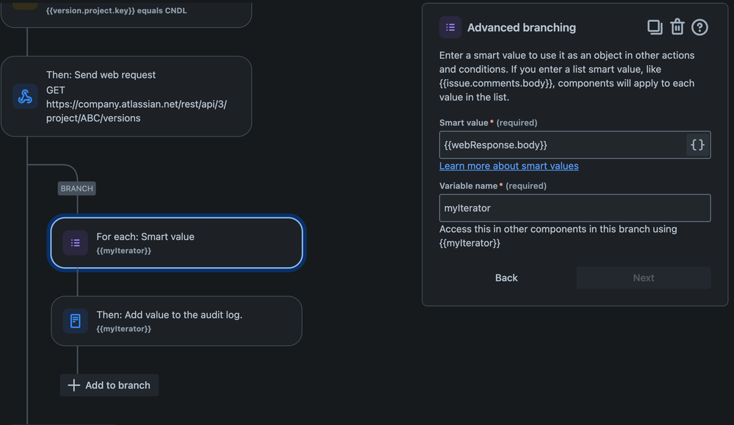Viewport: 734px width, 425px height.
Task: Click the plus icon beside Add to branch
Action: (73, 385)
